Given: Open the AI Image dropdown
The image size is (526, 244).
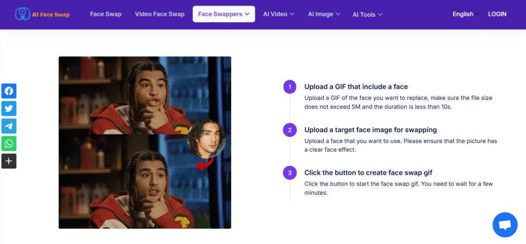Looking at the screenshot, I should (x=323, y=14).
